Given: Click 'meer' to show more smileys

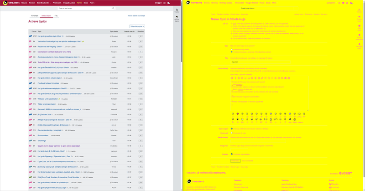Looking at the screenshot, I should click(x=301, y=122).
